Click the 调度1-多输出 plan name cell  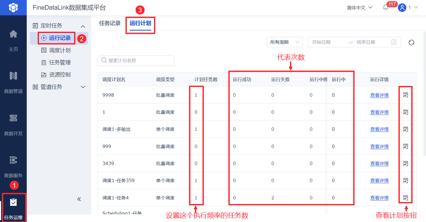[116, 129]
